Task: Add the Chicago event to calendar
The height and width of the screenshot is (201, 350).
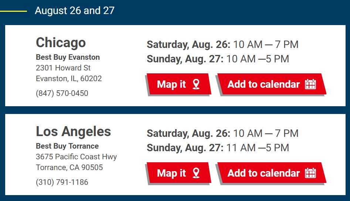Action: tap(272, 84)
